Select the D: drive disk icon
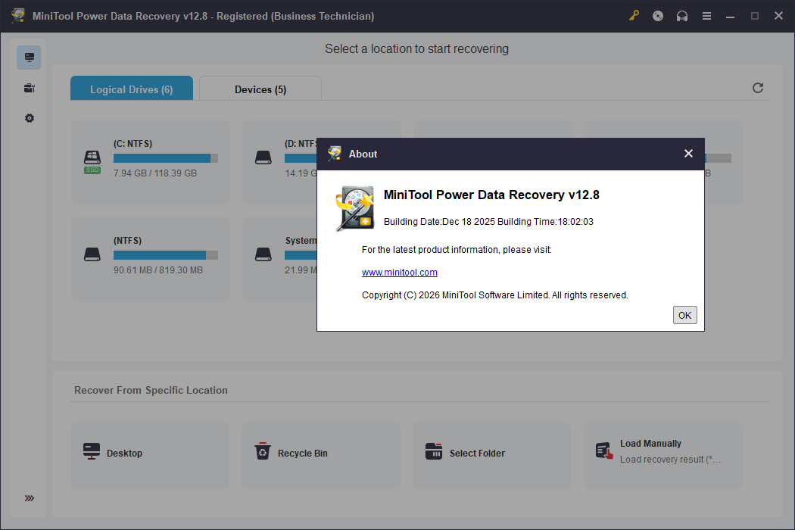 (x=263, y=157)
